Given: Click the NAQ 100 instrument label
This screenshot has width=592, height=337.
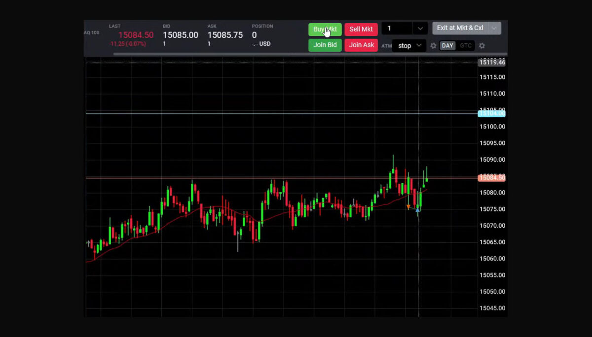Looking at the screenshot, I should [x=91, y=33].
